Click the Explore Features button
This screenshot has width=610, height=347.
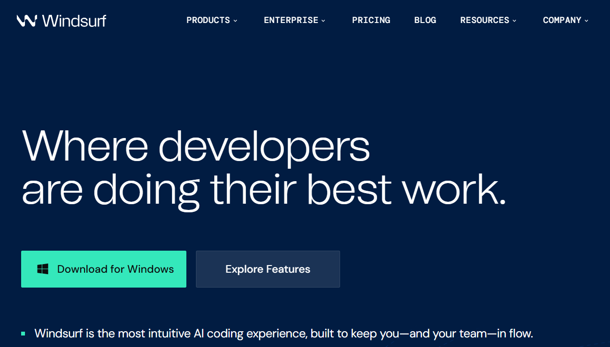(268, 269)
